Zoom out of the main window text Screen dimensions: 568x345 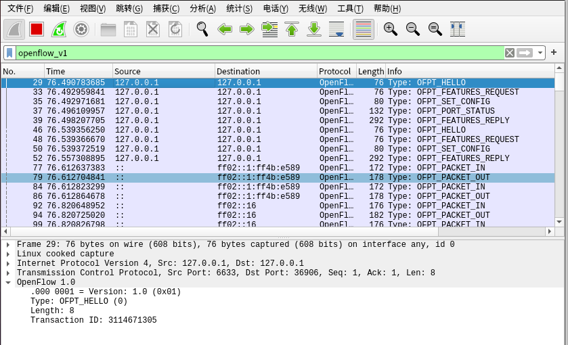pyautogui.click(x=413, y=29)
